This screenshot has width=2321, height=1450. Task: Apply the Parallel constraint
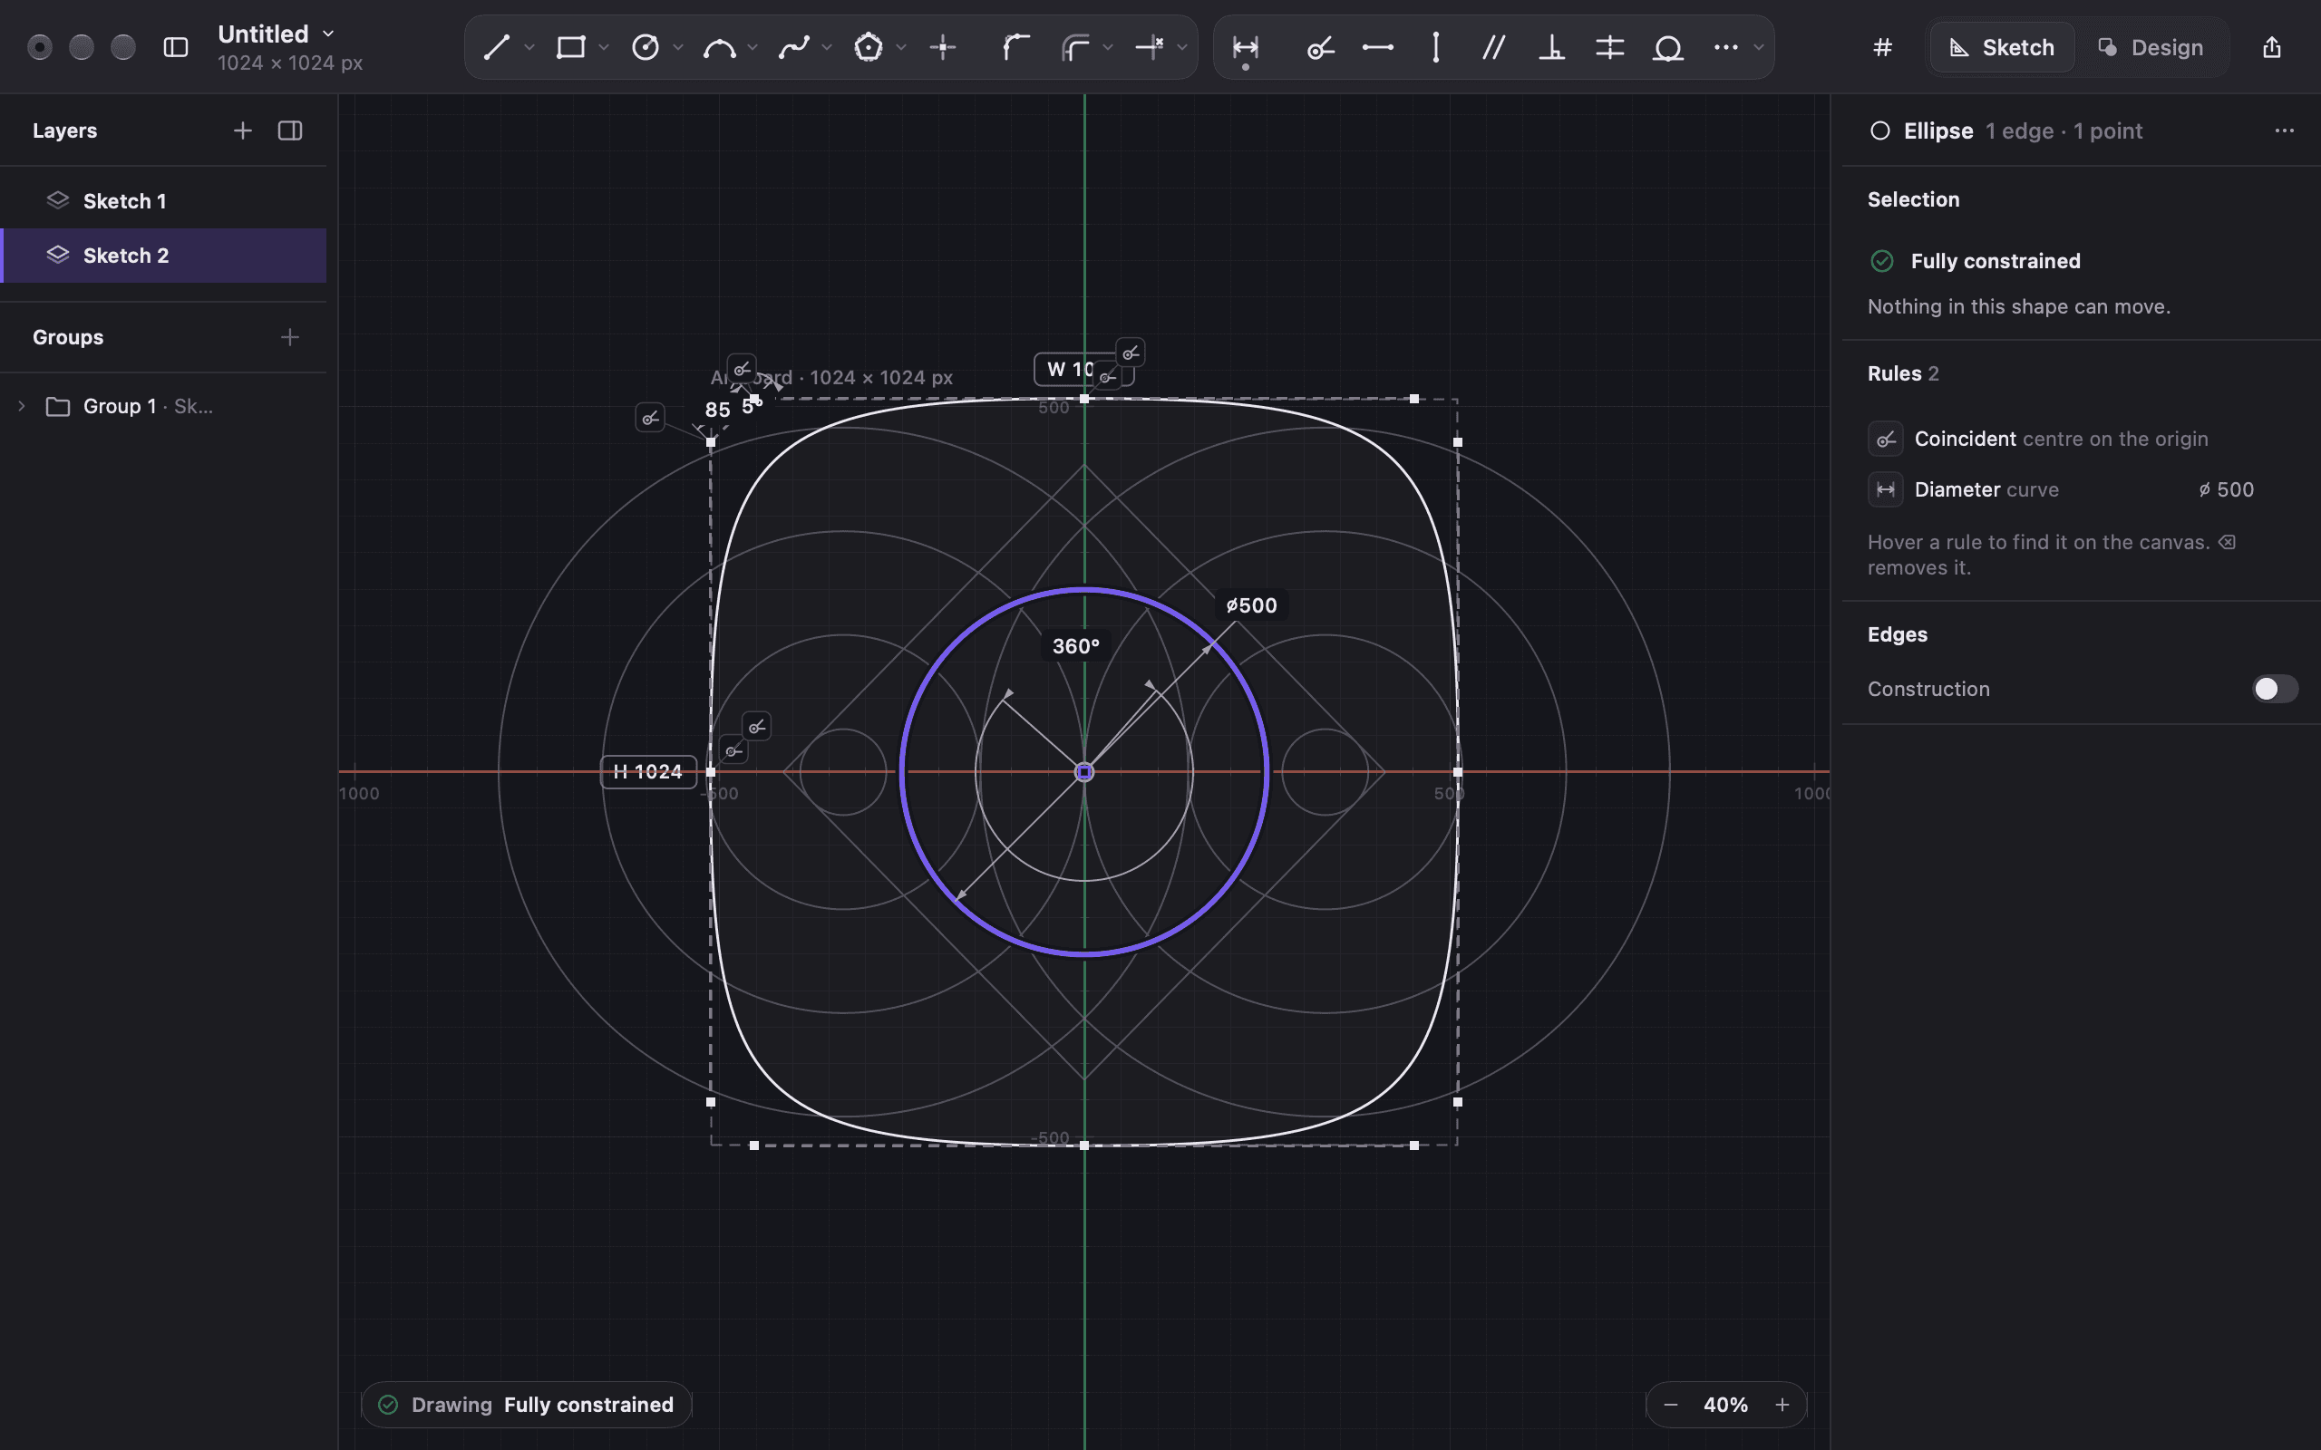1493,47
